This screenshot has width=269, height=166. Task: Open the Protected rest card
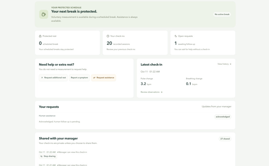click(67, 43)
